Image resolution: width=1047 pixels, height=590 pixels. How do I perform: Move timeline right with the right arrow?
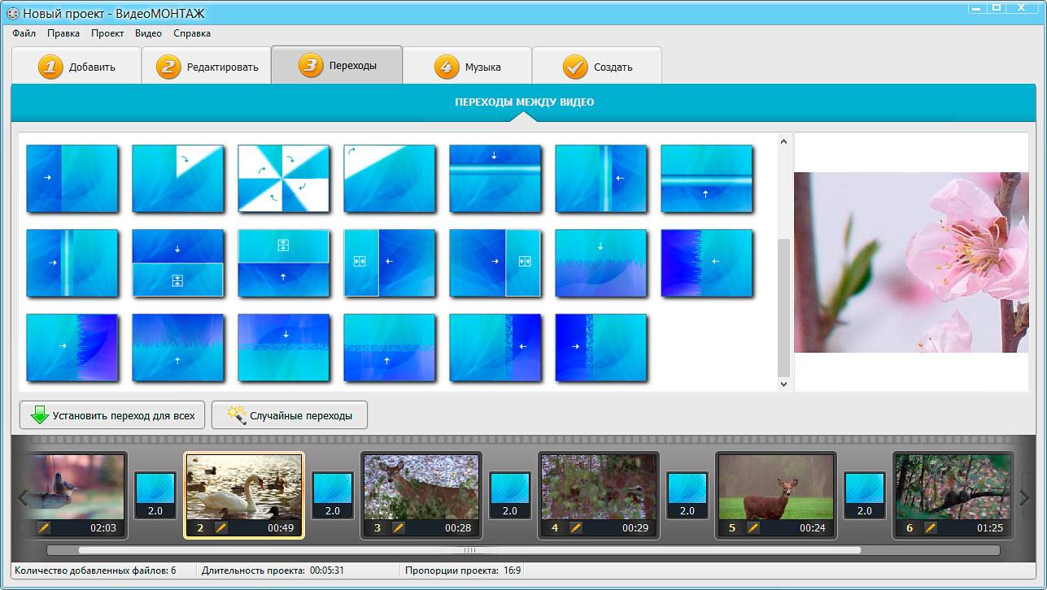1024,498
